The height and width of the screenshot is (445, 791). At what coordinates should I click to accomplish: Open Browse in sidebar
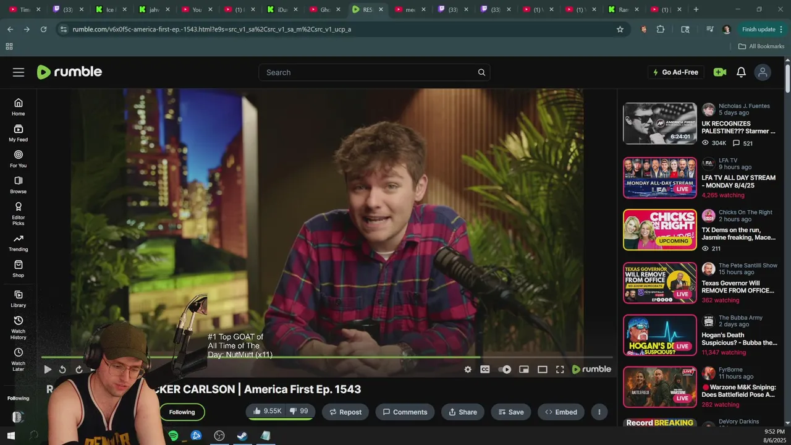click(x=18, y=185)
